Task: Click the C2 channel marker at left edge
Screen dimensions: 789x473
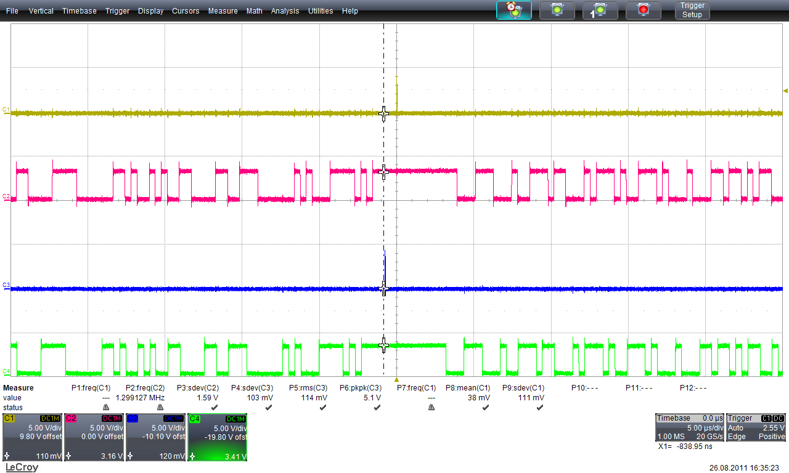Action: click(6, 196)
